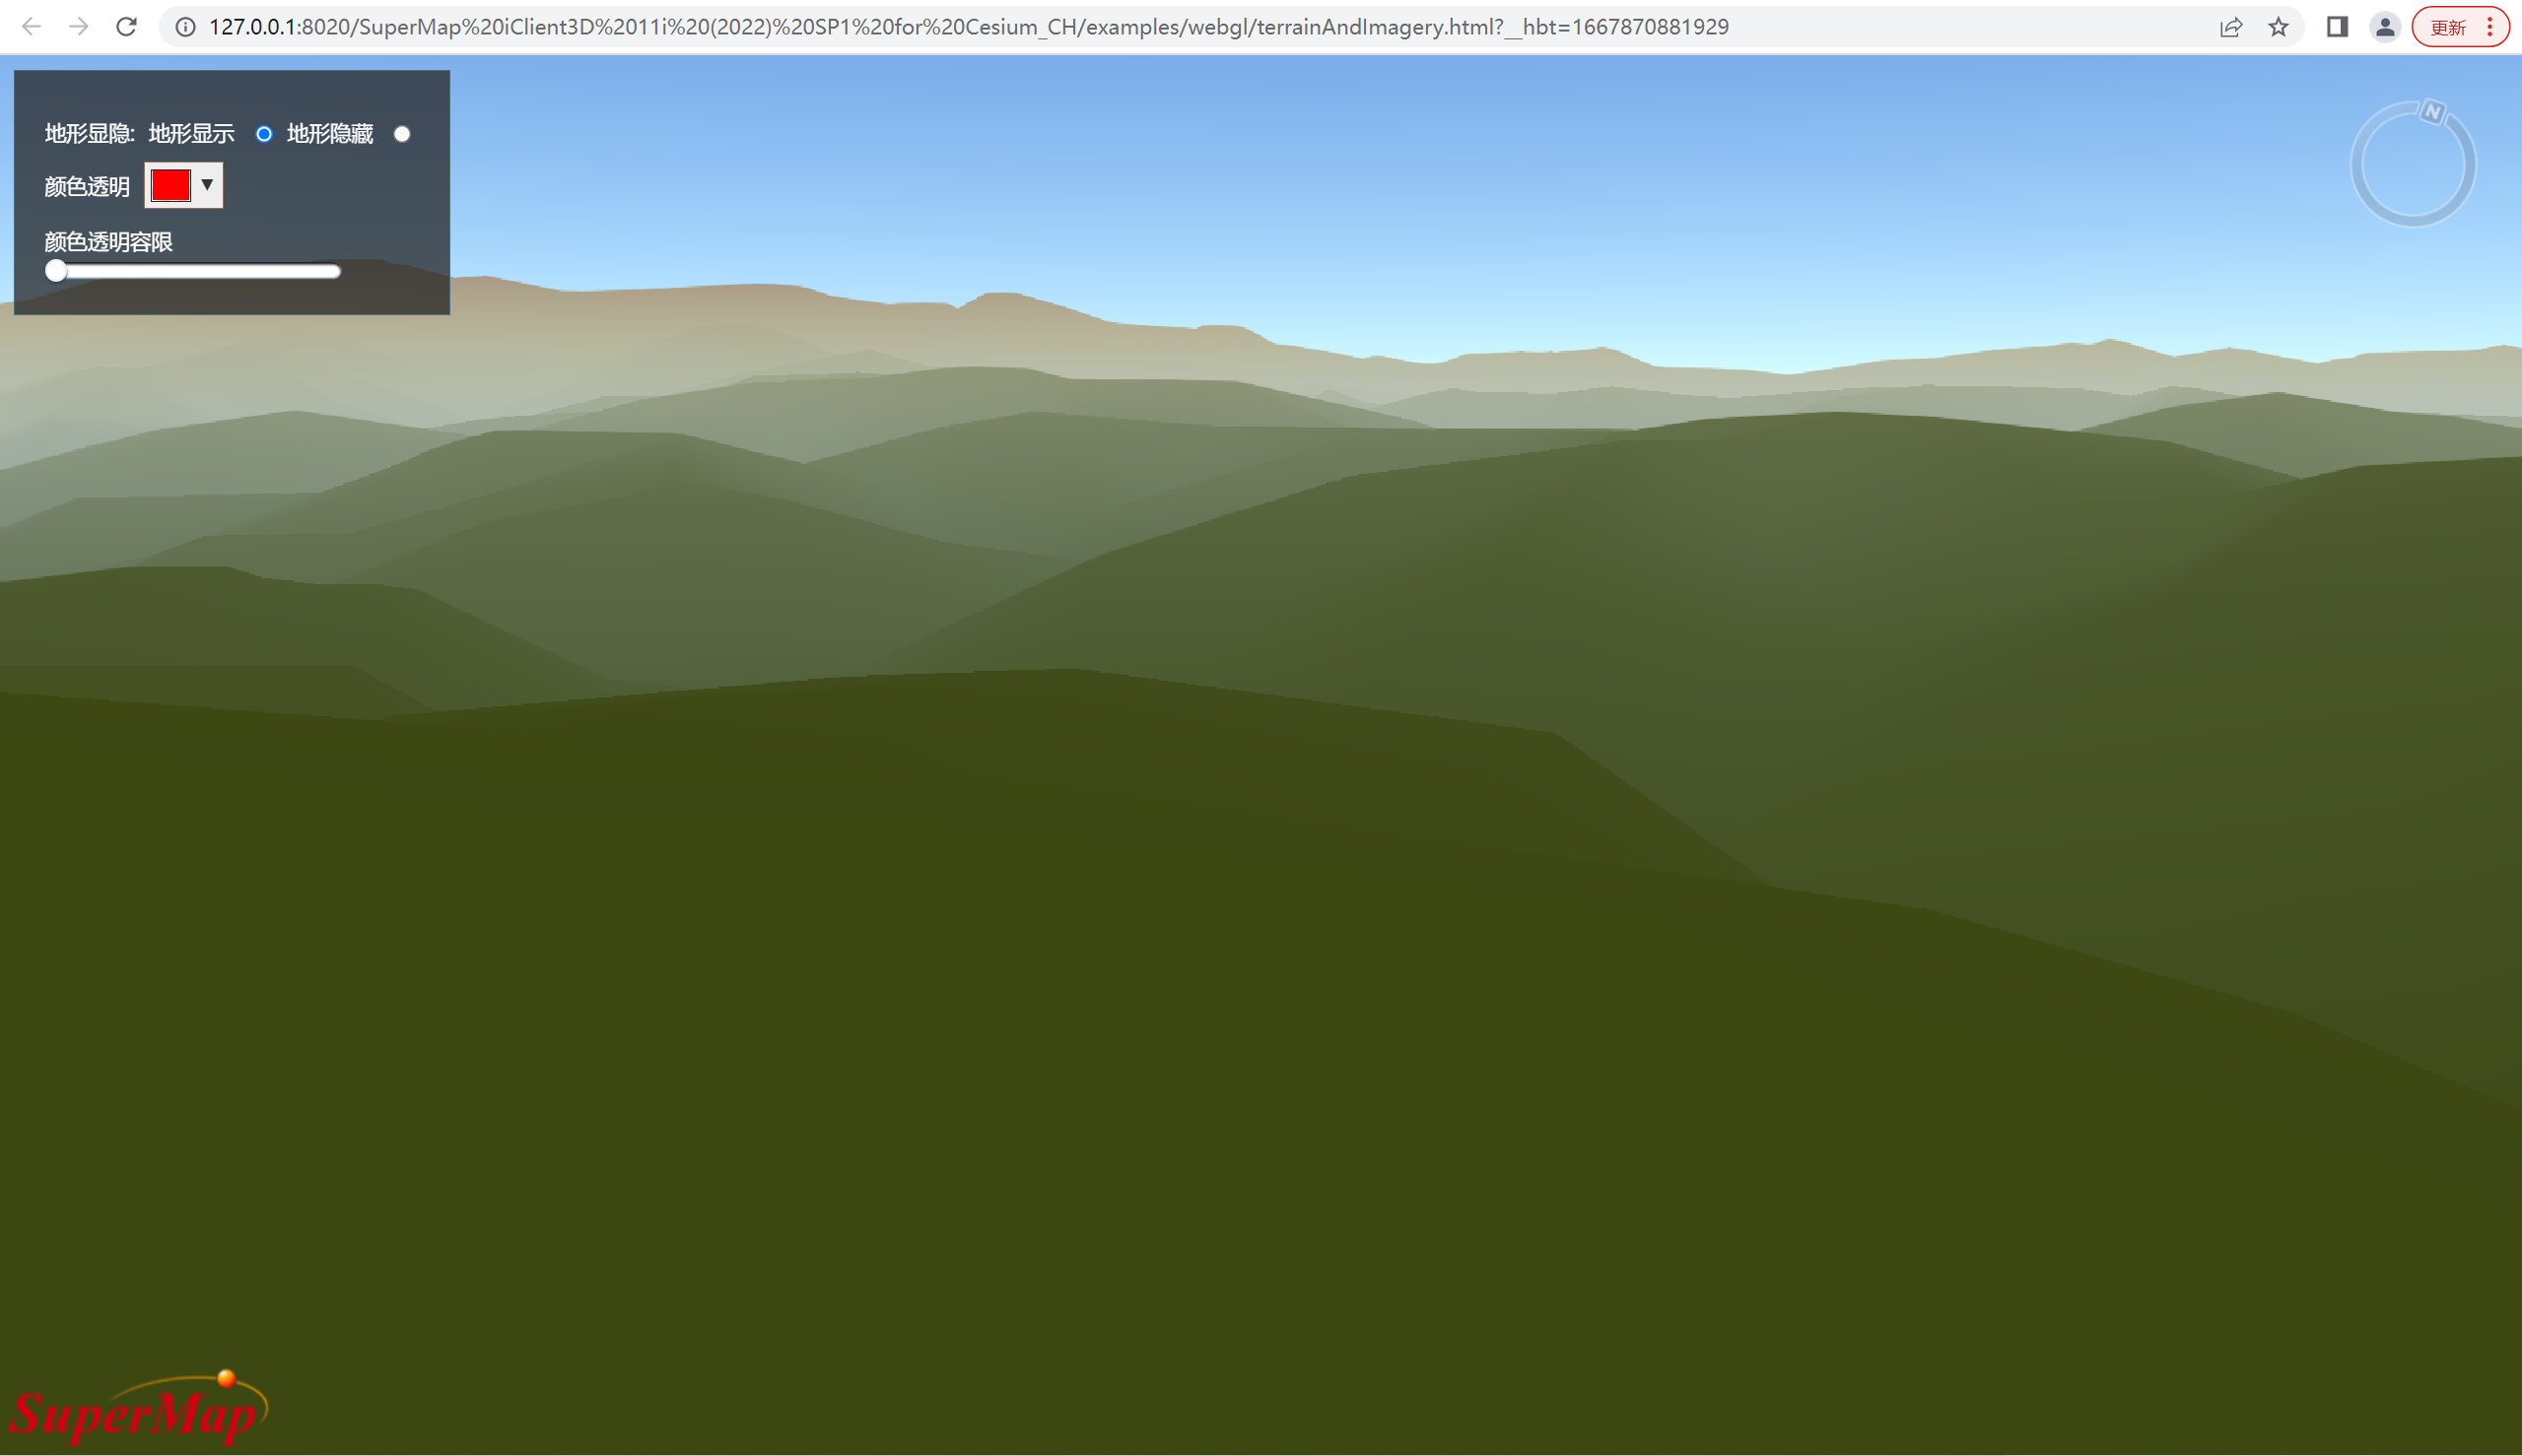Viewport: 2522px width, 1456px height.
Task: Share this page icon
Action: tap(2230, 27)
